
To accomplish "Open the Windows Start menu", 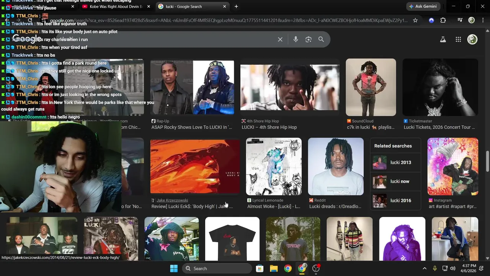I will 173,268.
